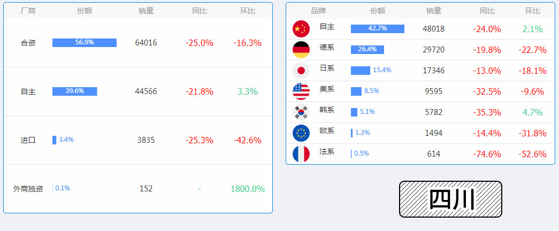This screenshot has height=231, width=559.
Task: Click the 销量 header in the 厂商 table
Action: click(x=146, y=11)
